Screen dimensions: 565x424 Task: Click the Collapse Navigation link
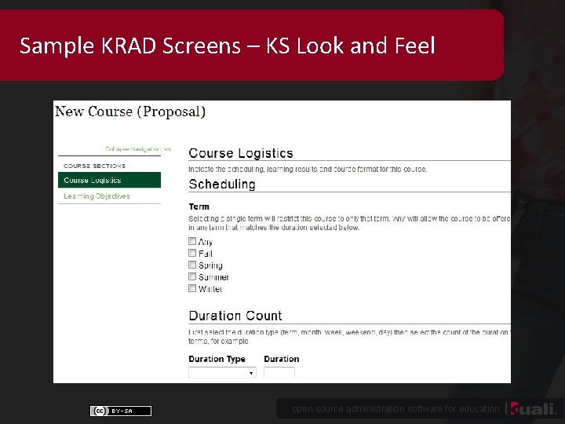click(137, 149)
